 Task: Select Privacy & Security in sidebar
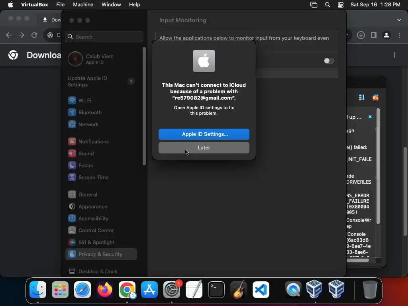click(x=101, y=254)
